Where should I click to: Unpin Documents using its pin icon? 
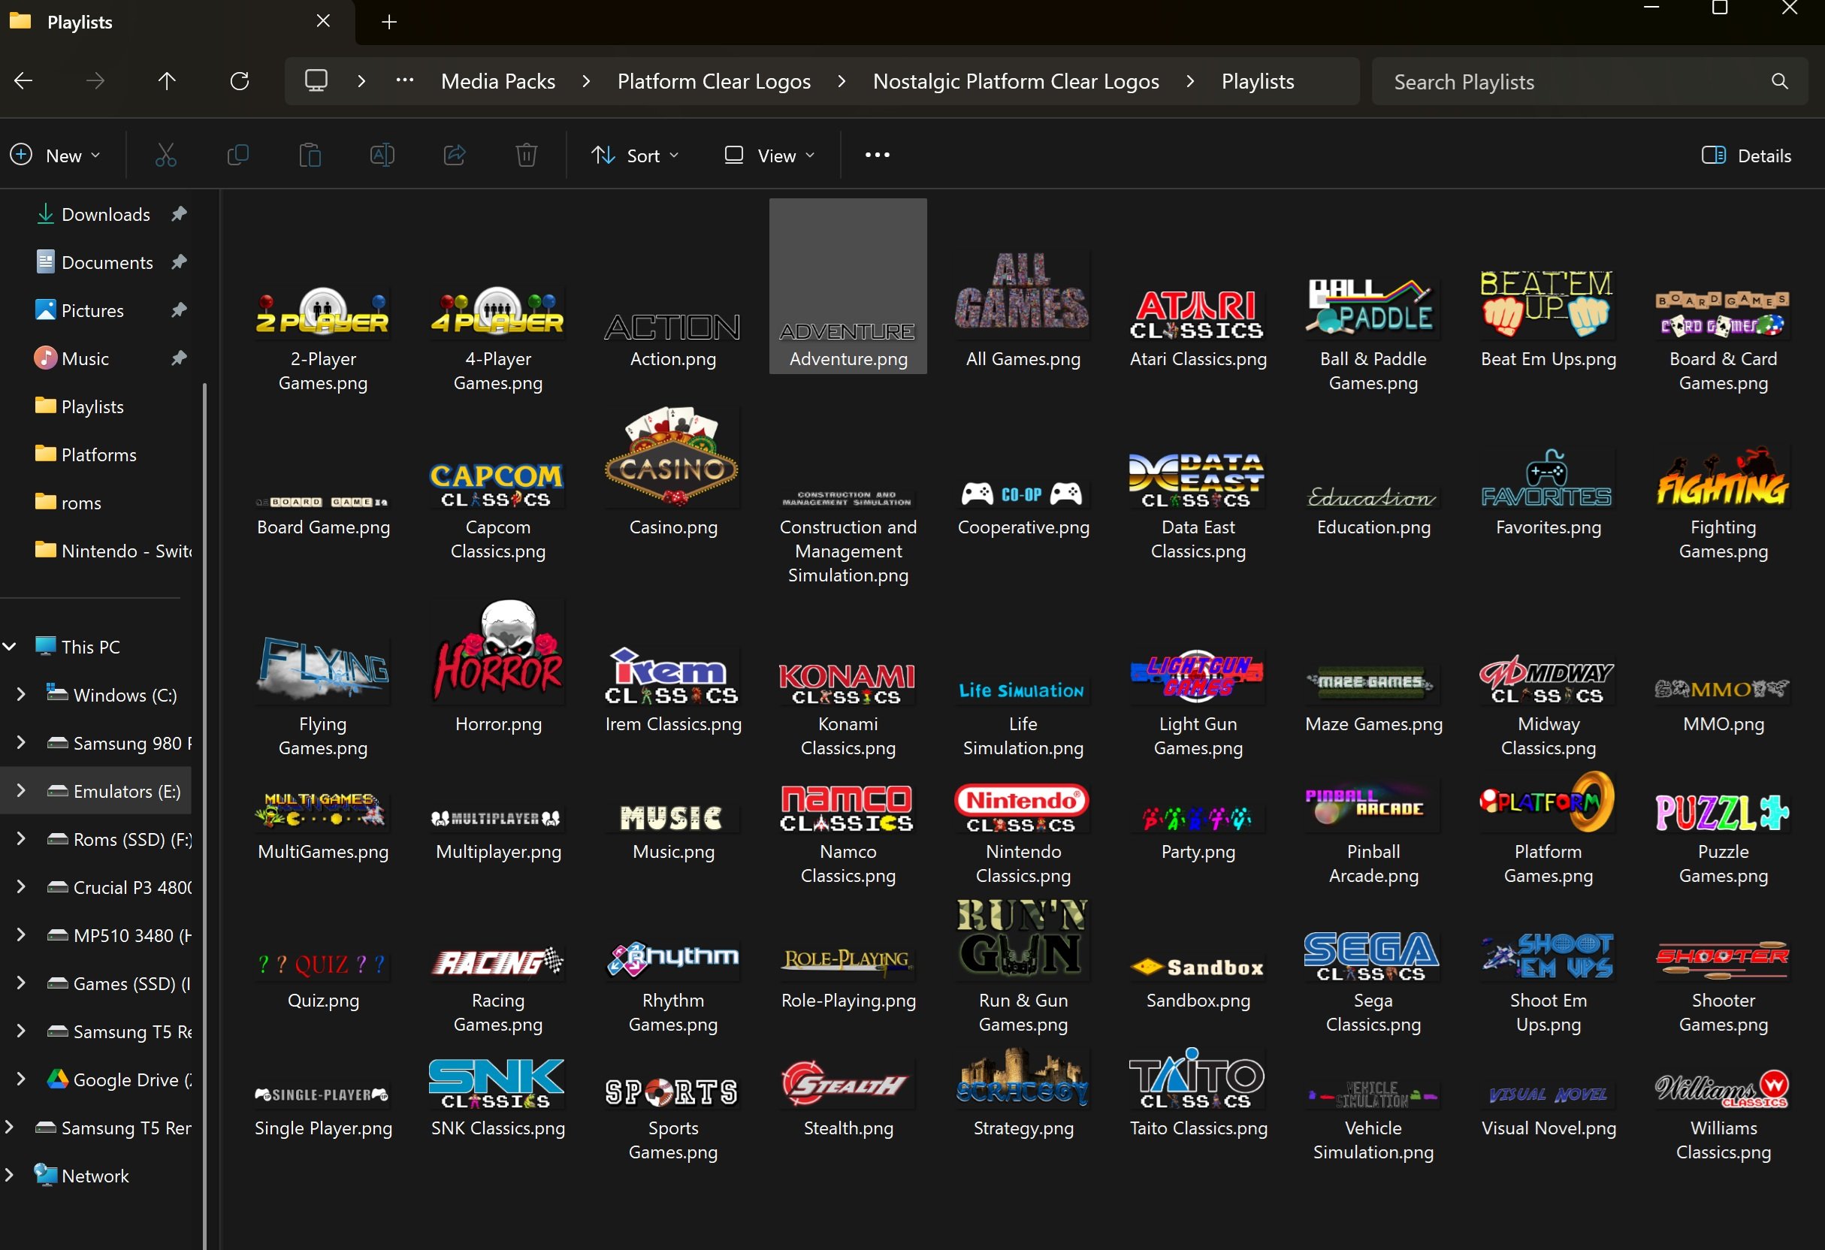coord(179,261)
